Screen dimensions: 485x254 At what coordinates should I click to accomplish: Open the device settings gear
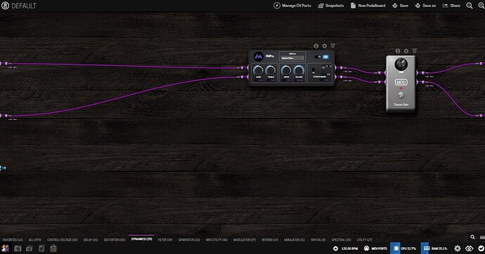point(458,248)
